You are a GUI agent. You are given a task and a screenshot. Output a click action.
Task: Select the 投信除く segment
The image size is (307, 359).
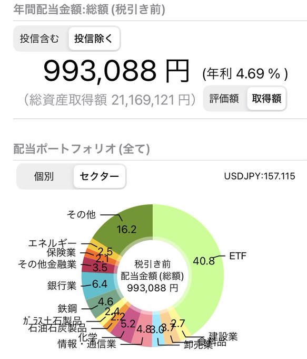[x=94, y=39]
